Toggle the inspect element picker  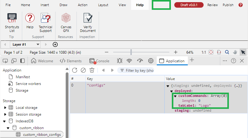pyautogui.click(x=5, y=61)
